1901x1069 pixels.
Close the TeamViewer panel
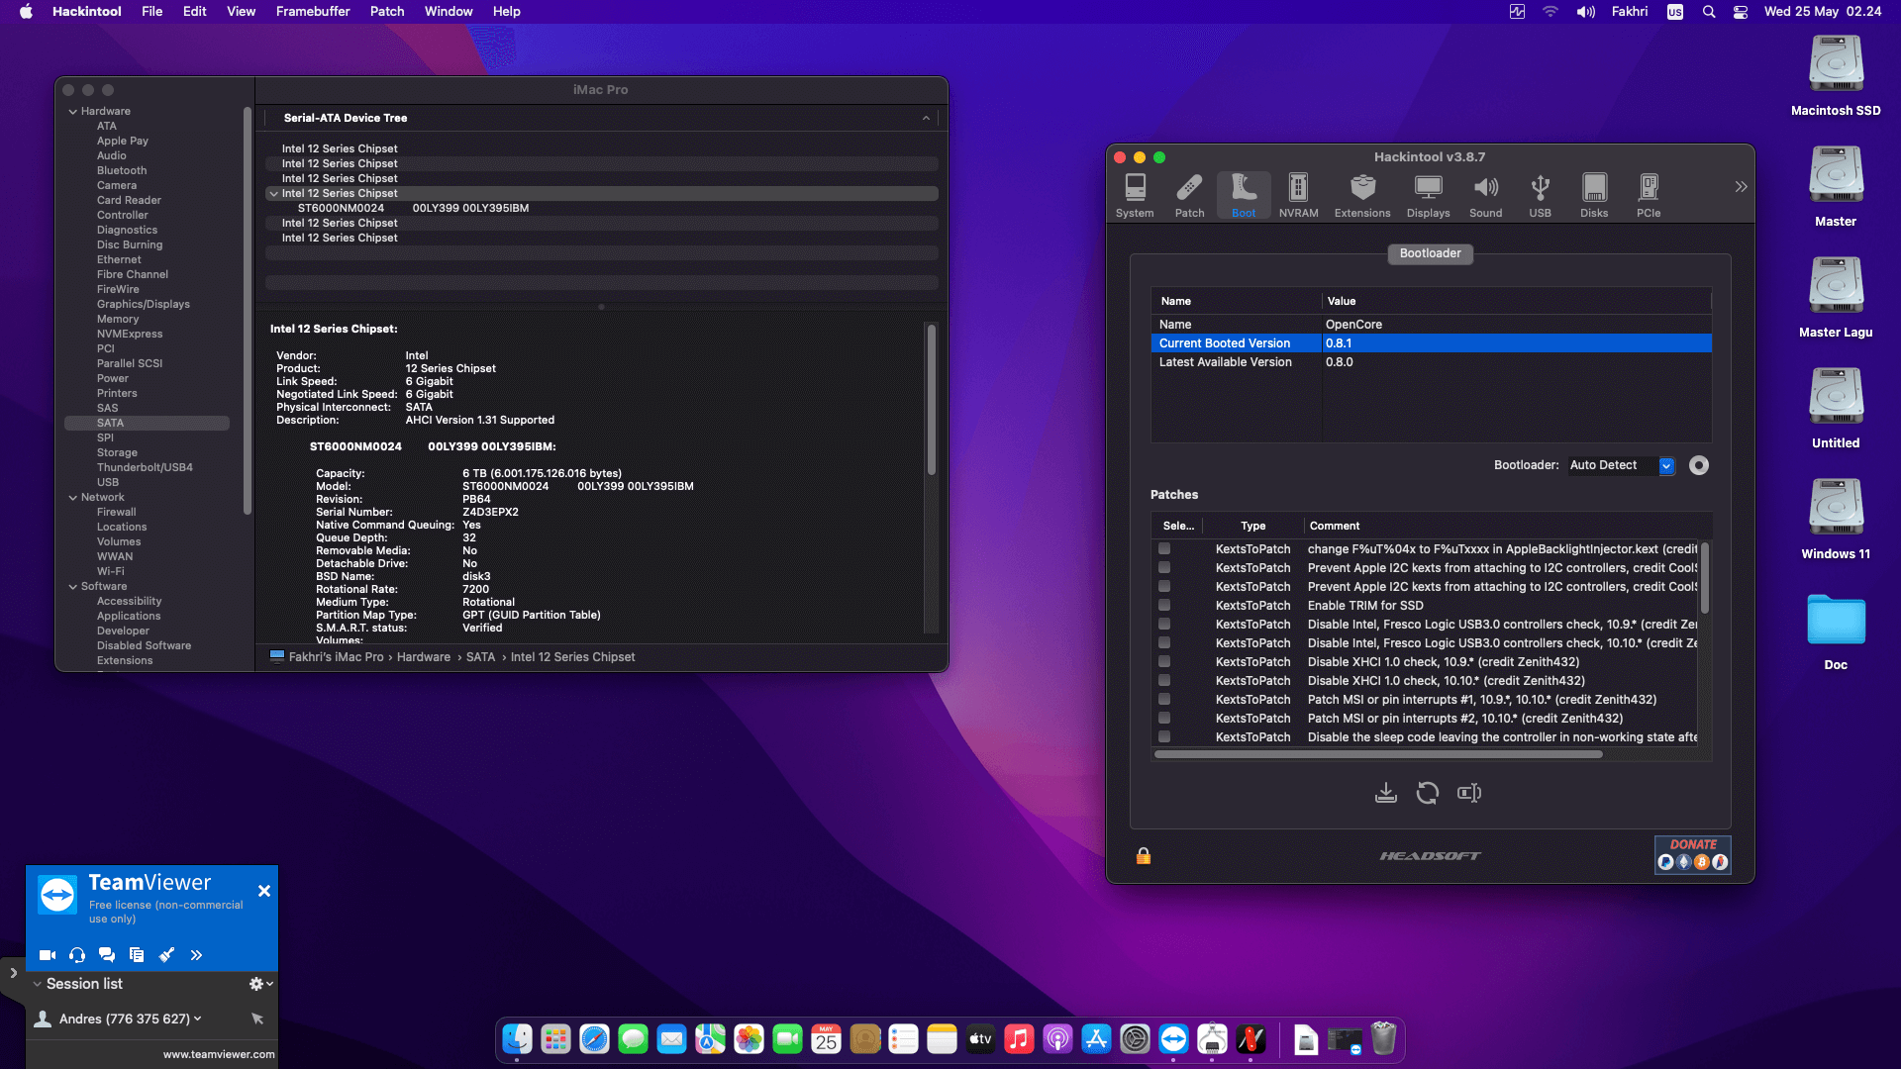point(264,891)
